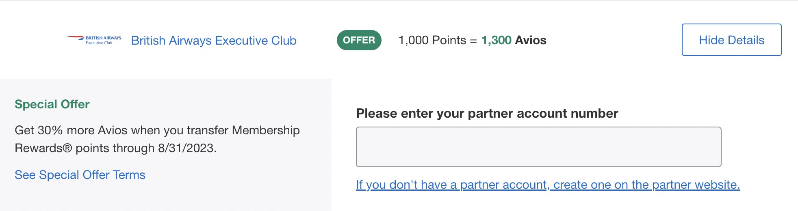Click the bold Avios word in the rate
The height and width of the screenshot is (211, 798).
pyautogui.click(x=531, y=40)
